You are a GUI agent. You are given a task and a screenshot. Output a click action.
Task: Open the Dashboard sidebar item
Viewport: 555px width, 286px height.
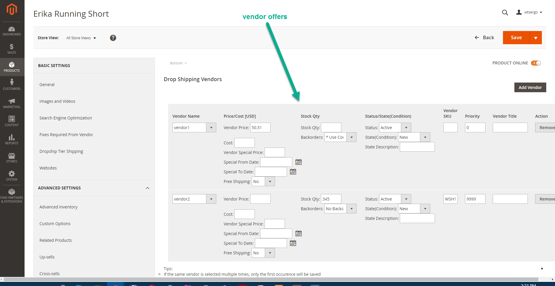pyautogui.click(x=12, y=31)
